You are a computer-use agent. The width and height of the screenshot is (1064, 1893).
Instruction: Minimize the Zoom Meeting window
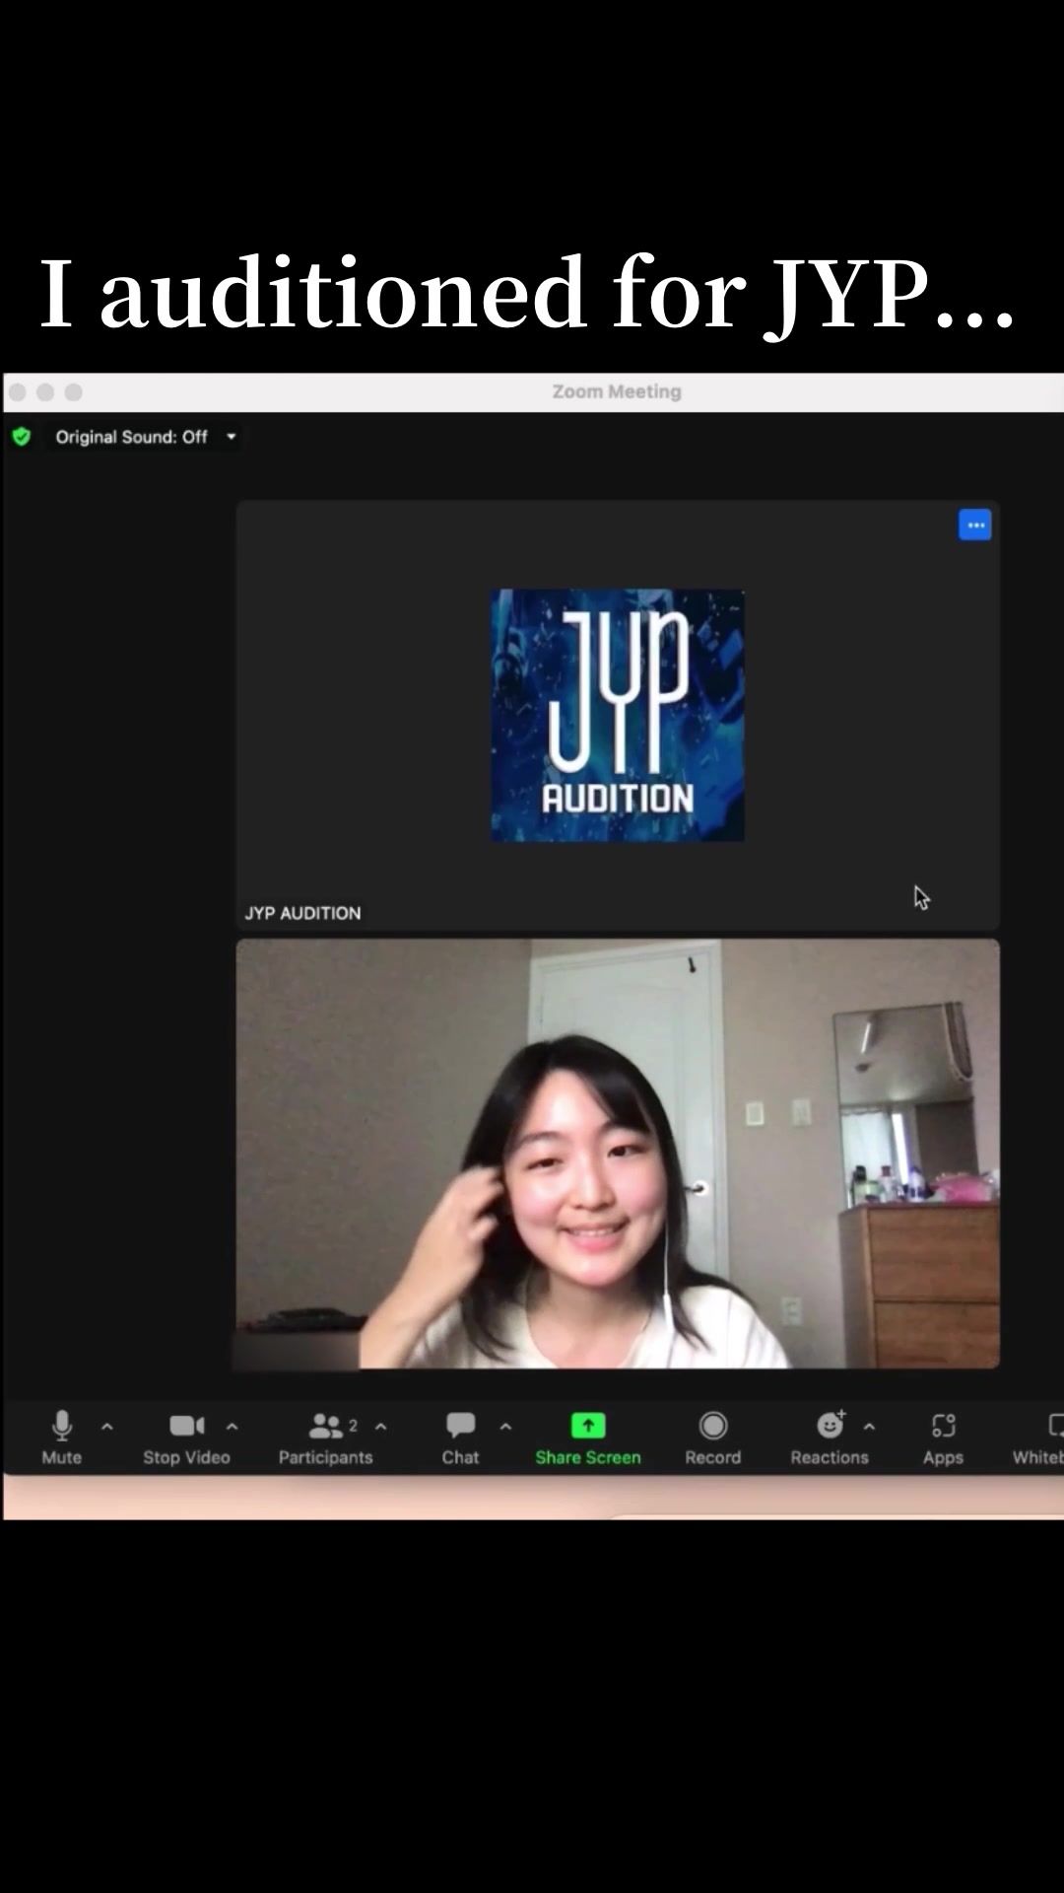pyautogui.click(x=45, y=392)
